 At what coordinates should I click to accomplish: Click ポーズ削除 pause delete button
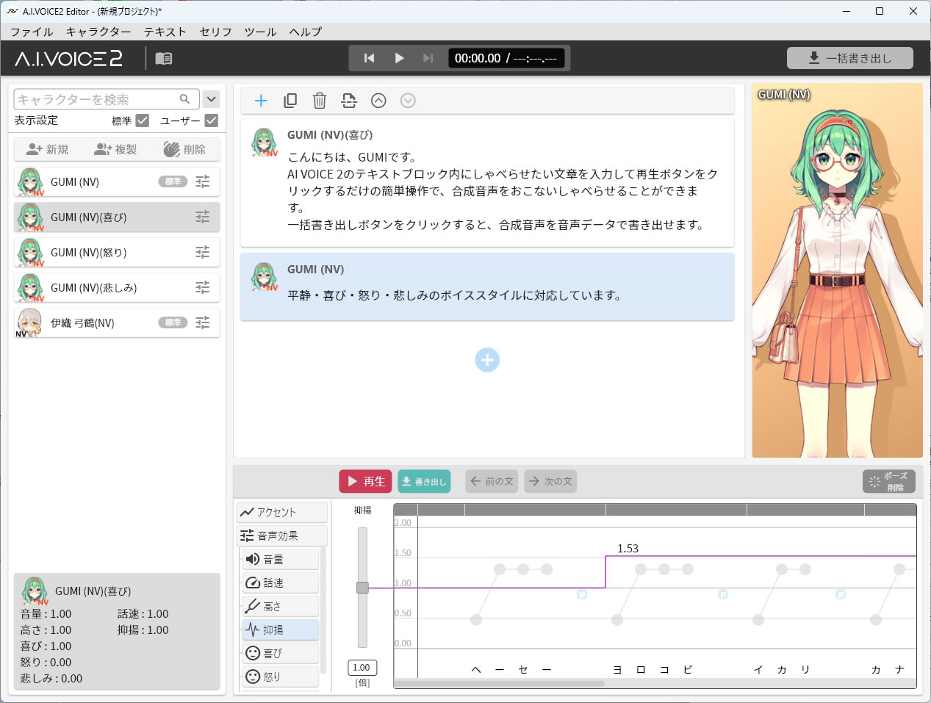(889, 481)
